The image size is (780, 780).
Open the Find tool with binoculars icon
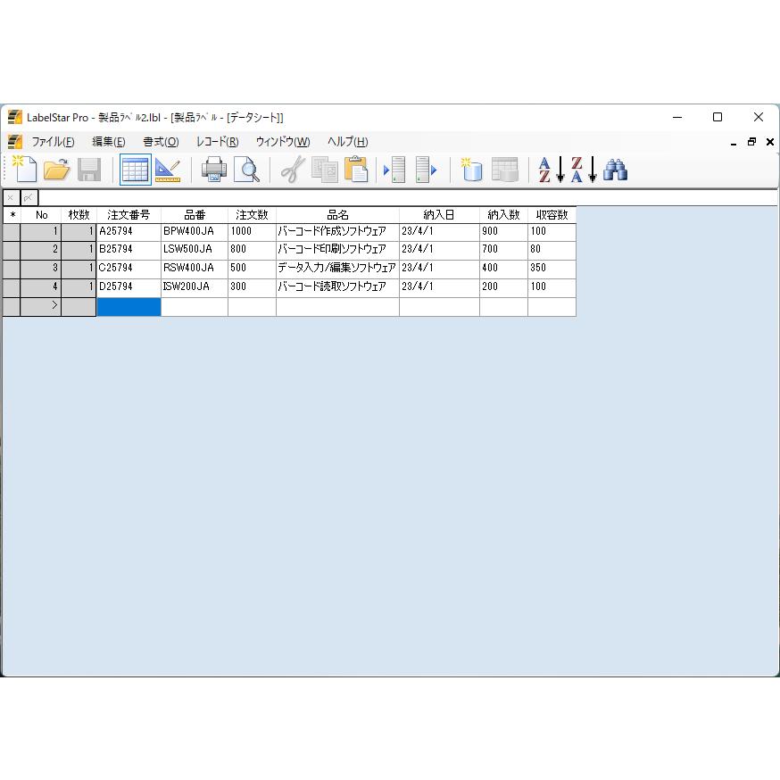click(615, 170)
